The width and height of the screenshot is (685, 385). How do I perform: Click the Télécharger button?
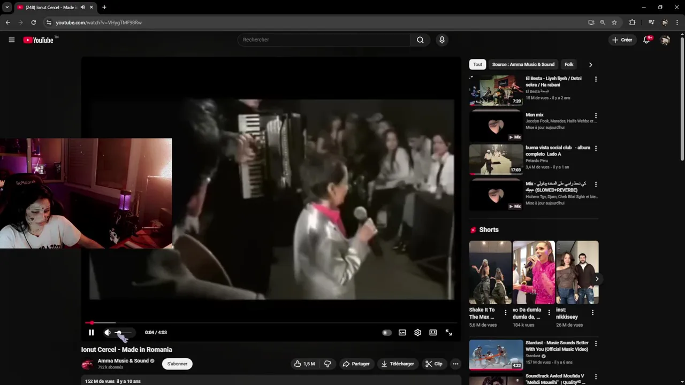(x=398, y=364)
